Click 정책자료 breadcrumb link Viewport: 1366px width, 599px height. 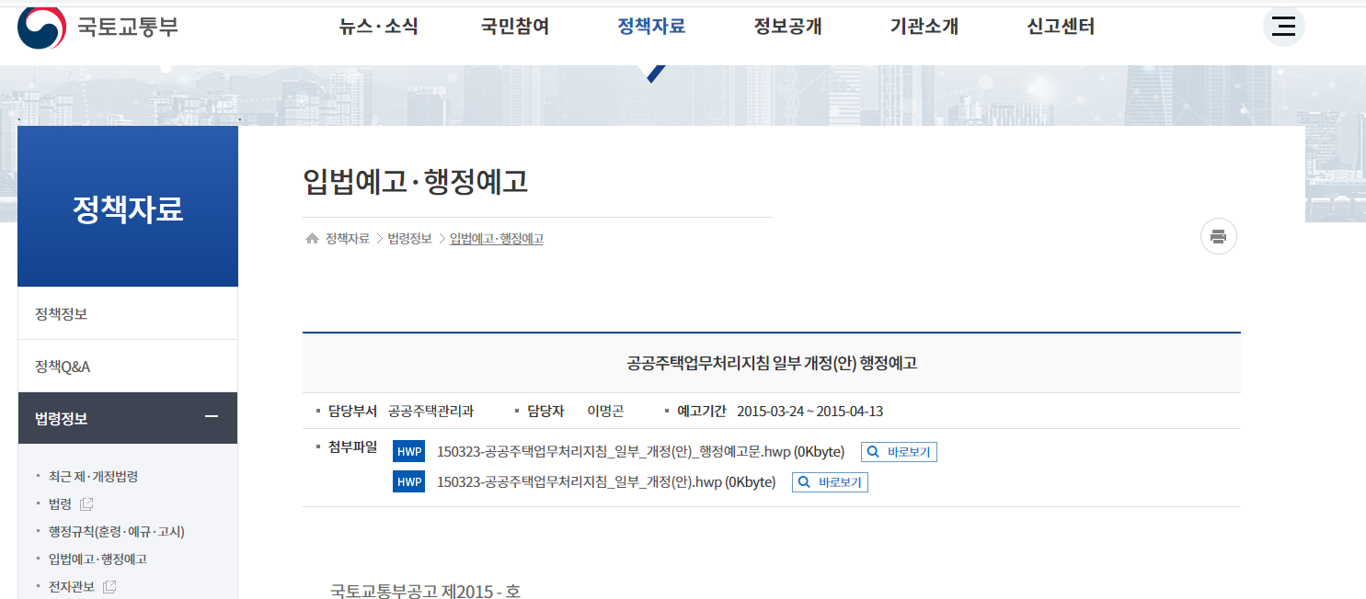pos(347,239)
